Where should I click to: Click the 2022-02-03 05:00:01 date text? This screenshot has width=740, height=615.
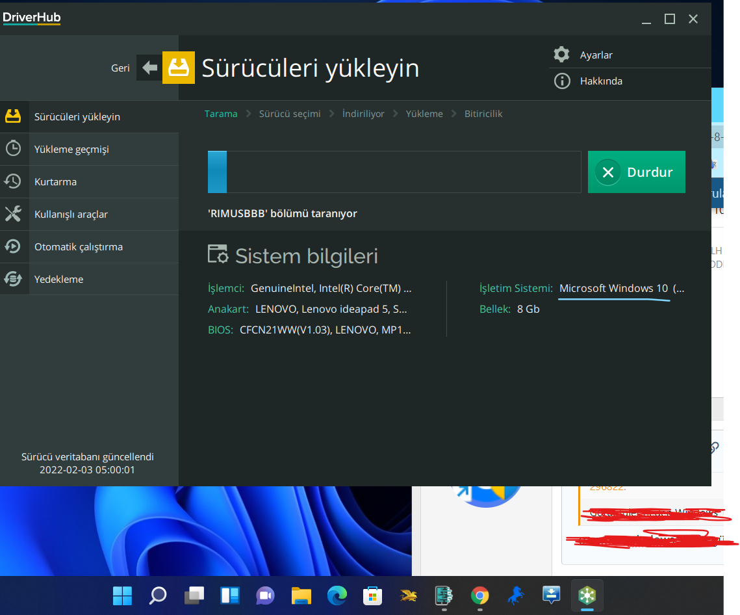coord(87,470)
